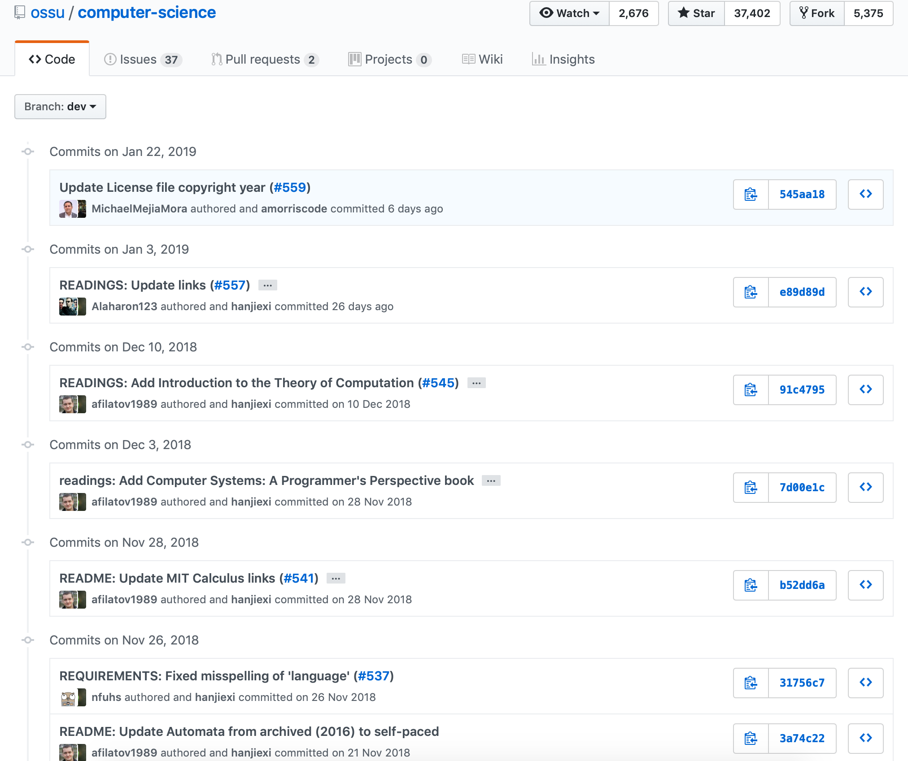Click MichaelMejiaMora's avatar on License commit
Image resolution: width=908 pixels, height=761 pixels.
click(x=68, y=209)
